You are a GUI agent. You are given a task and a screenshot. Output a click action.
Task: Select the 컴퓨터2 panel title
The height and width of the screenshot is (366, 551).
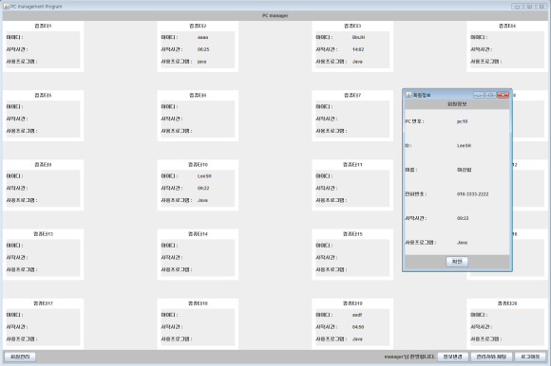point(198,26)
